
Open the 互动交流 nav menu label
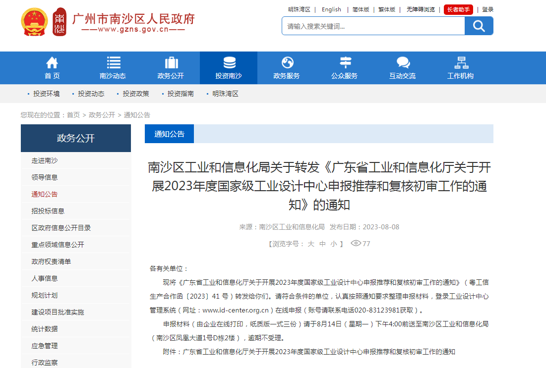click(403, 76)
